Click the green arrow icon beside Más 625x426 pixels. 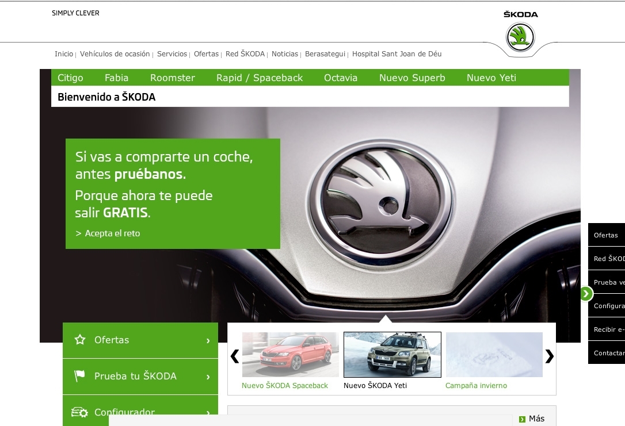pos(522,419)
